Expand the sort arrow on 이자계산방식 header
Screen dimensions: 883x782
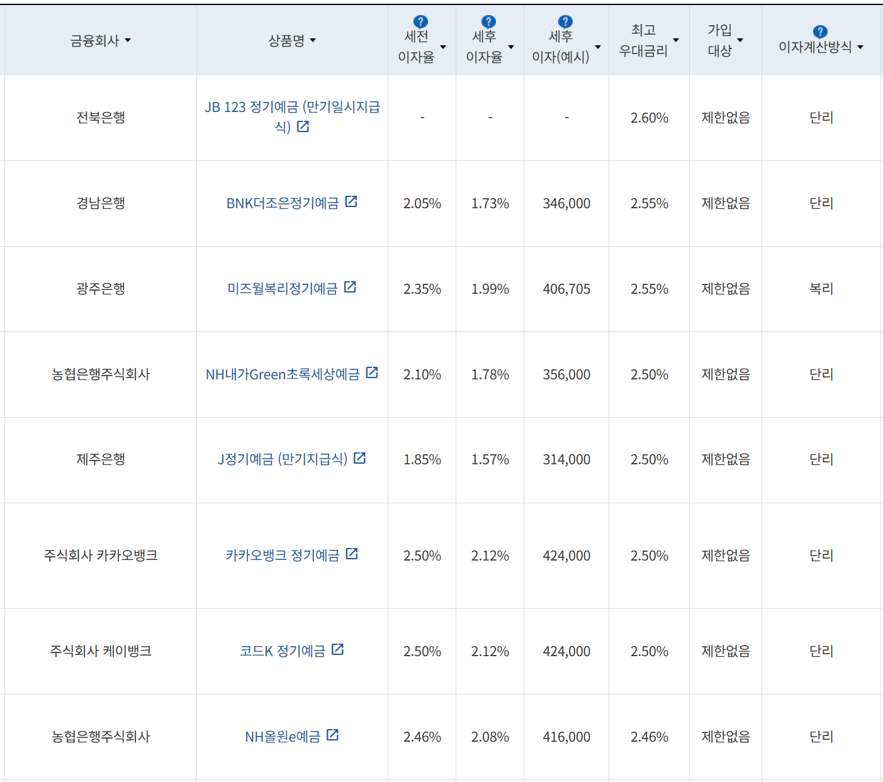(x=860, y=46)
